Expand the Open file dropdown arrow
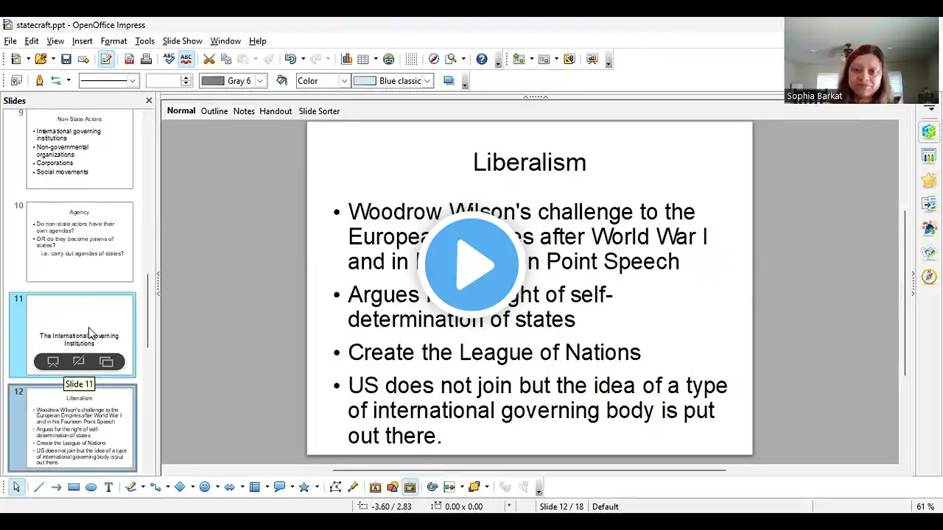This screenshot has width=943, height=530. coord(53,60)
